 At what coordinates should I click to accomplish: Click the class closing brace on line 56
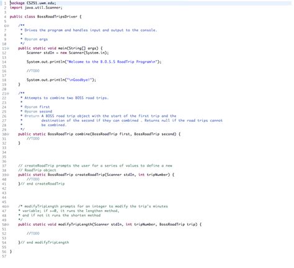(x=11, y=252)
